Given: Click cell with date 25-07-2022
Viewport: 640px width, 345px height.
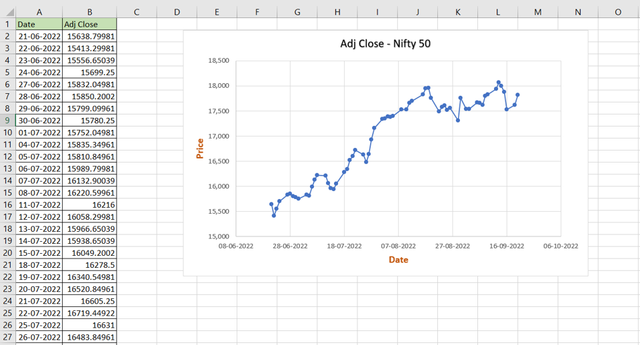Looking at the screenshot, I should tap(39, 325).
